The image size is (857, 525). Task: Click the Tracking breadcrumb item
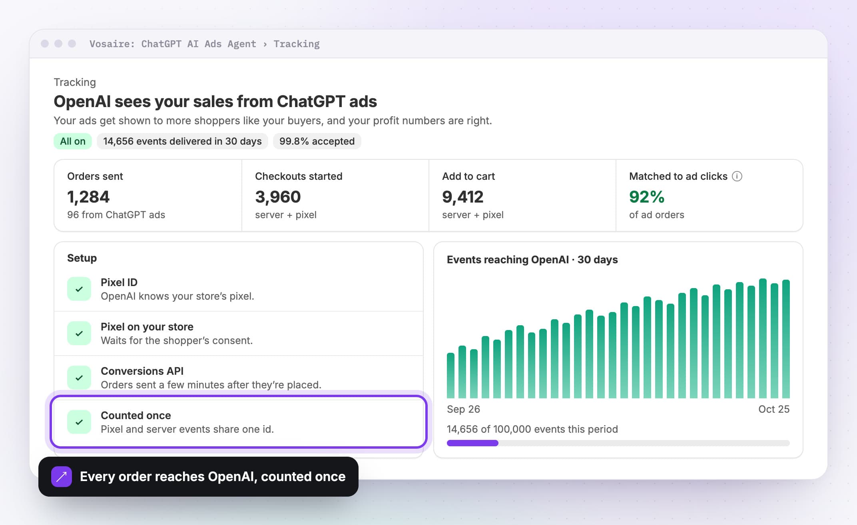297,44
